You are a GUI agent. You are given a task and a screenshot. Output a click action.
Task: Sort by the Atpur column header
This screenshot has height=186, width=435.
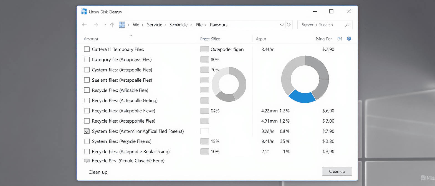(261, 39)
